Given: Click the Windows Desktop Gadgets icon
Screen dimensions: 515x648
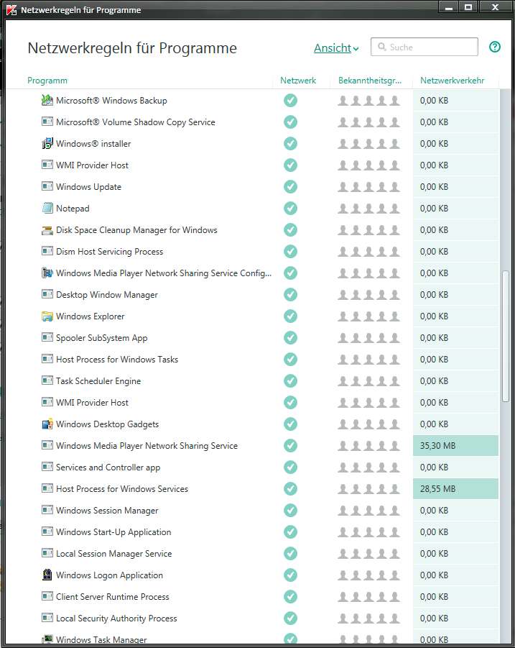Looking at the screenshot, I should pyautogui.click(x=47, y=424).
